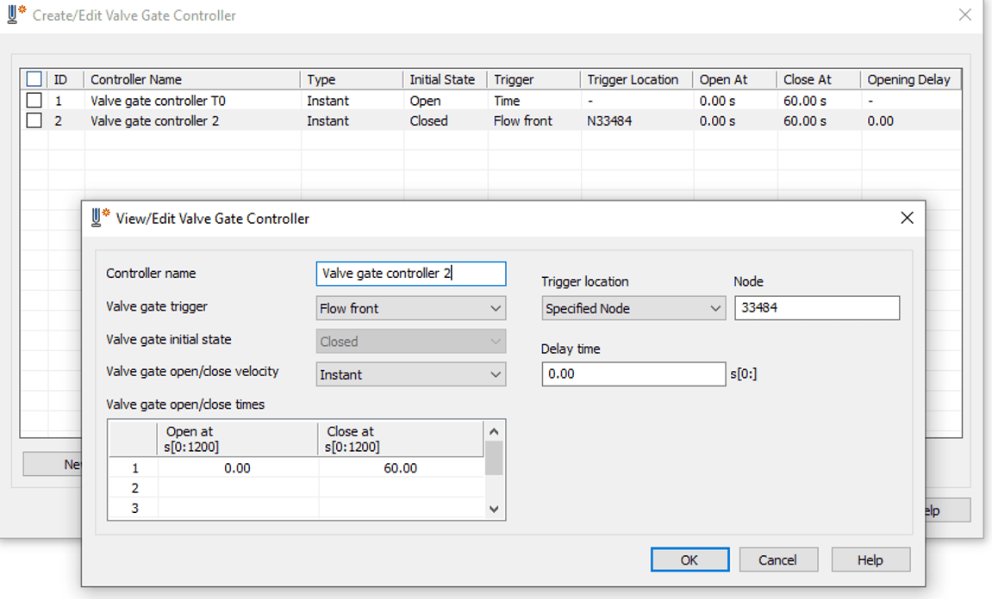Click the Cancel button
Viewport: 992px width, 599px height.
point(778,559)
